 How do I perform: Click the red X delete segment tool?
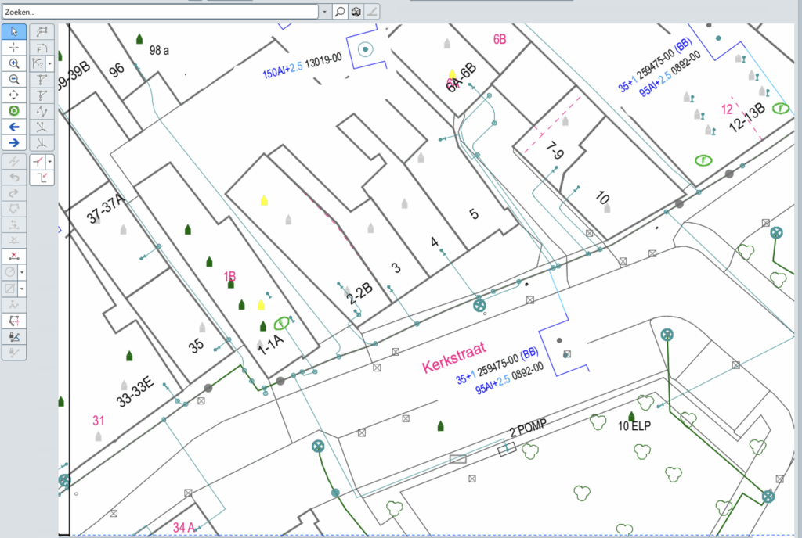pos(14,256)
